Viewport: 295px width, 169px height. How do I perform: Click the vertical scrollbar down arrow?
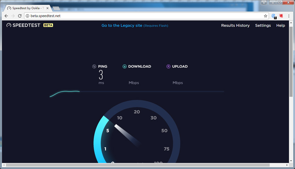tap(291, 161)
